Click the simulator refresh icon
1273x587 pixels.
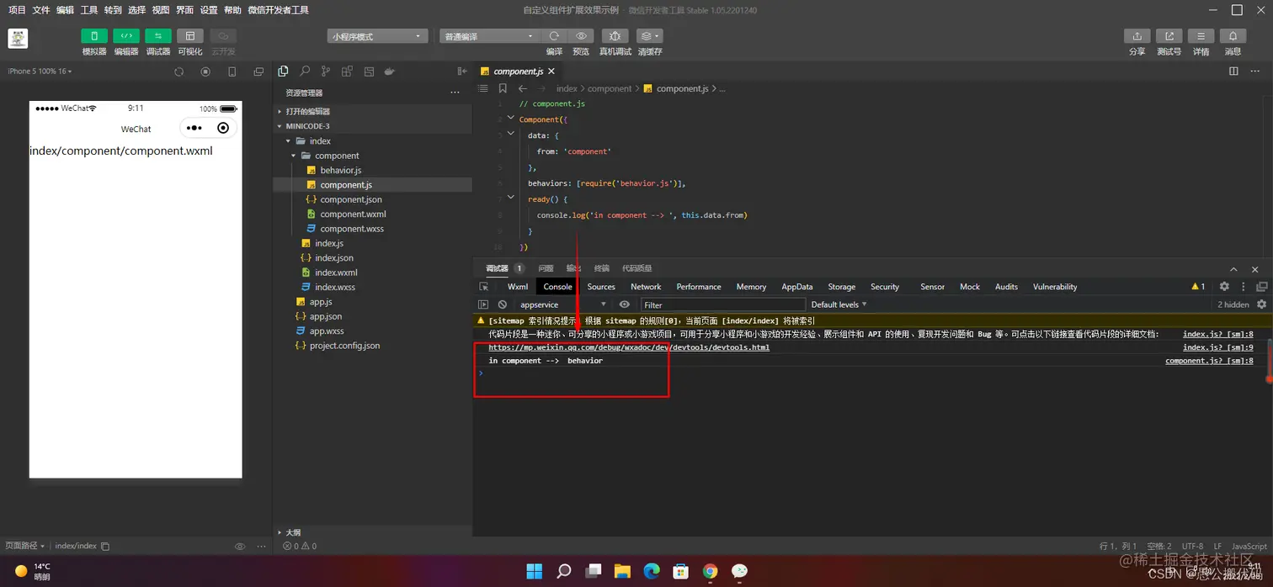tap(178, 72)
